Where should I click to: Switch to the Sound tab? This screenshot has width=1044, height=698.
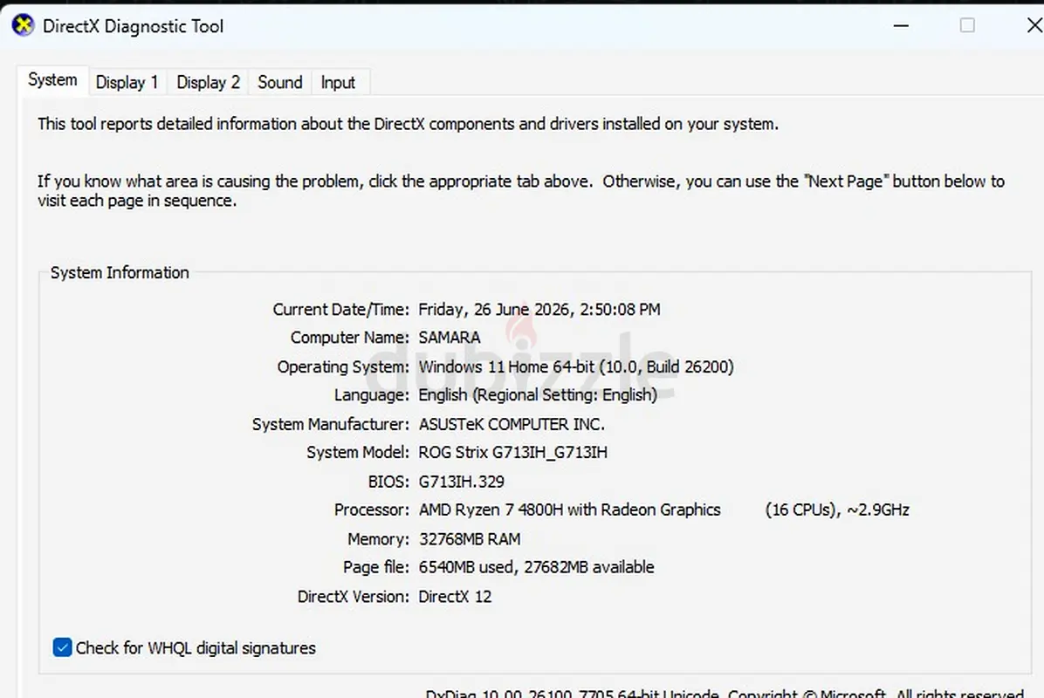tap(279, 83)
